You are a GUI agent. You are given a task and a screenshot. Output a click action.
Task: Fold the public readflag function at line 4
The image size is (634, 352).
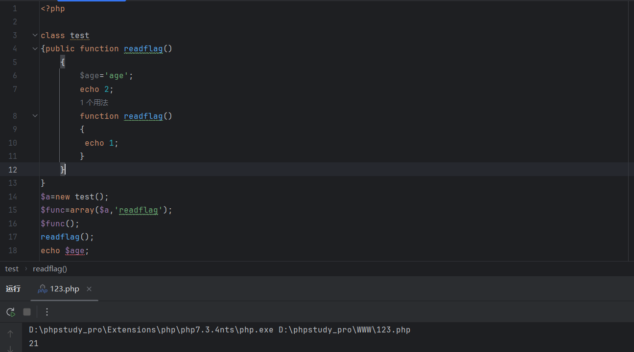click(x=35, y=49)
